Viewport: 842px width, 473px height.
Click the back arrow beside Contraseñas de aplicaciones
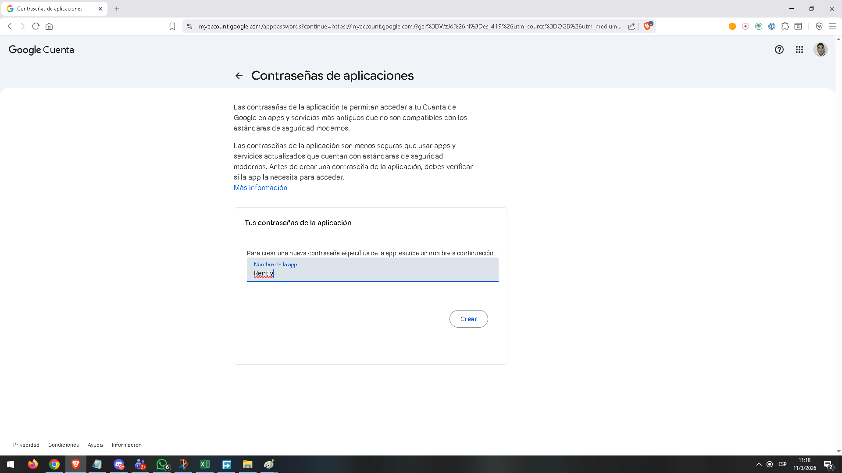(x=239, y=76)
